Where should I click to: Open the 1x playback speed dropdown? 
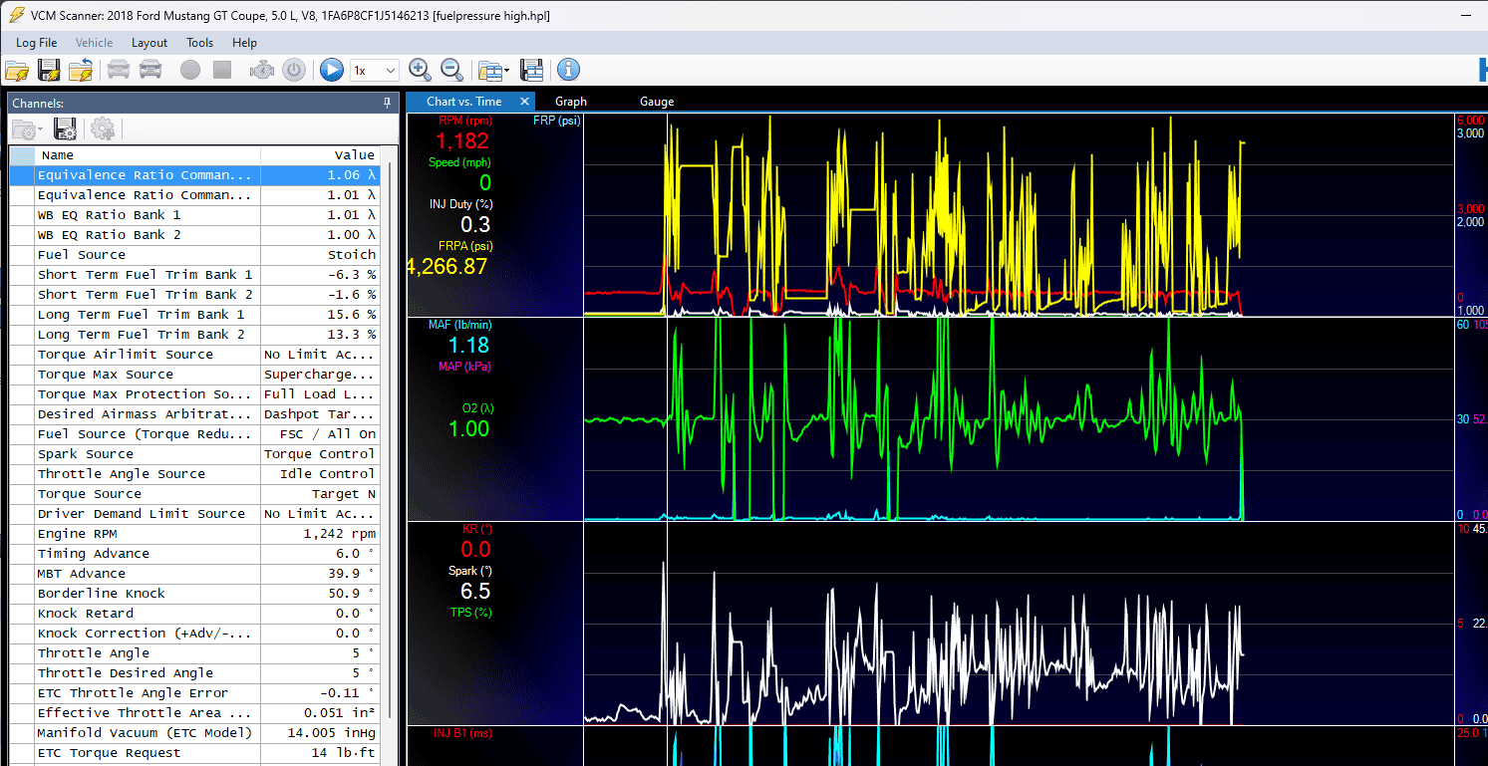[x=375, y=70]
